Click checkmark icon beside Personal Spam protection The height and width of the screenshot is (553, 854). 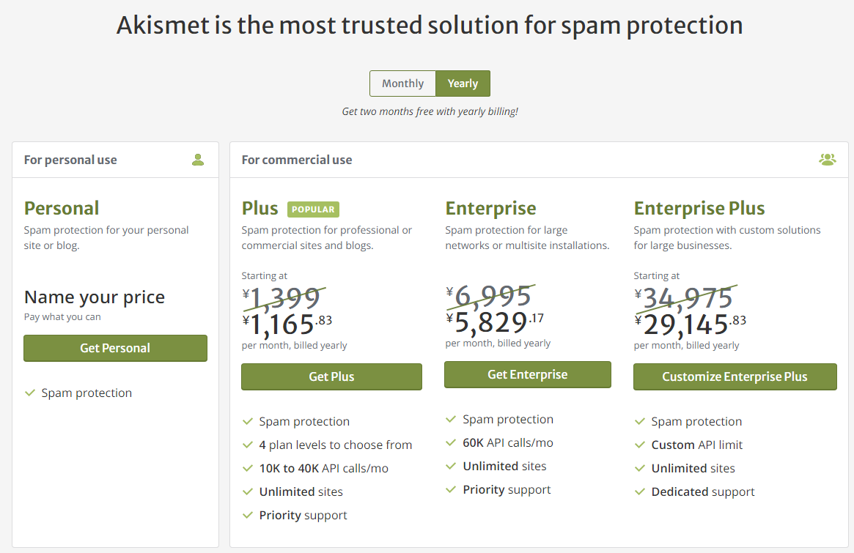[30, 393]
